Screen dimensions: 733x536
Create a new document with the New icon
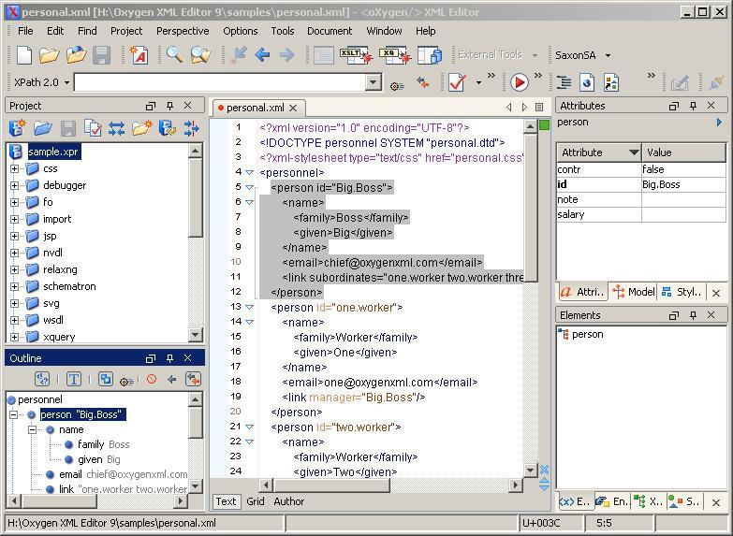click(x=23, y=55)
